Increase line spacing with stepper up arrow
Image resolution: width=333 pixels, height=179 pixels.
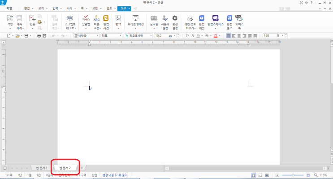(x=286, y=35)
